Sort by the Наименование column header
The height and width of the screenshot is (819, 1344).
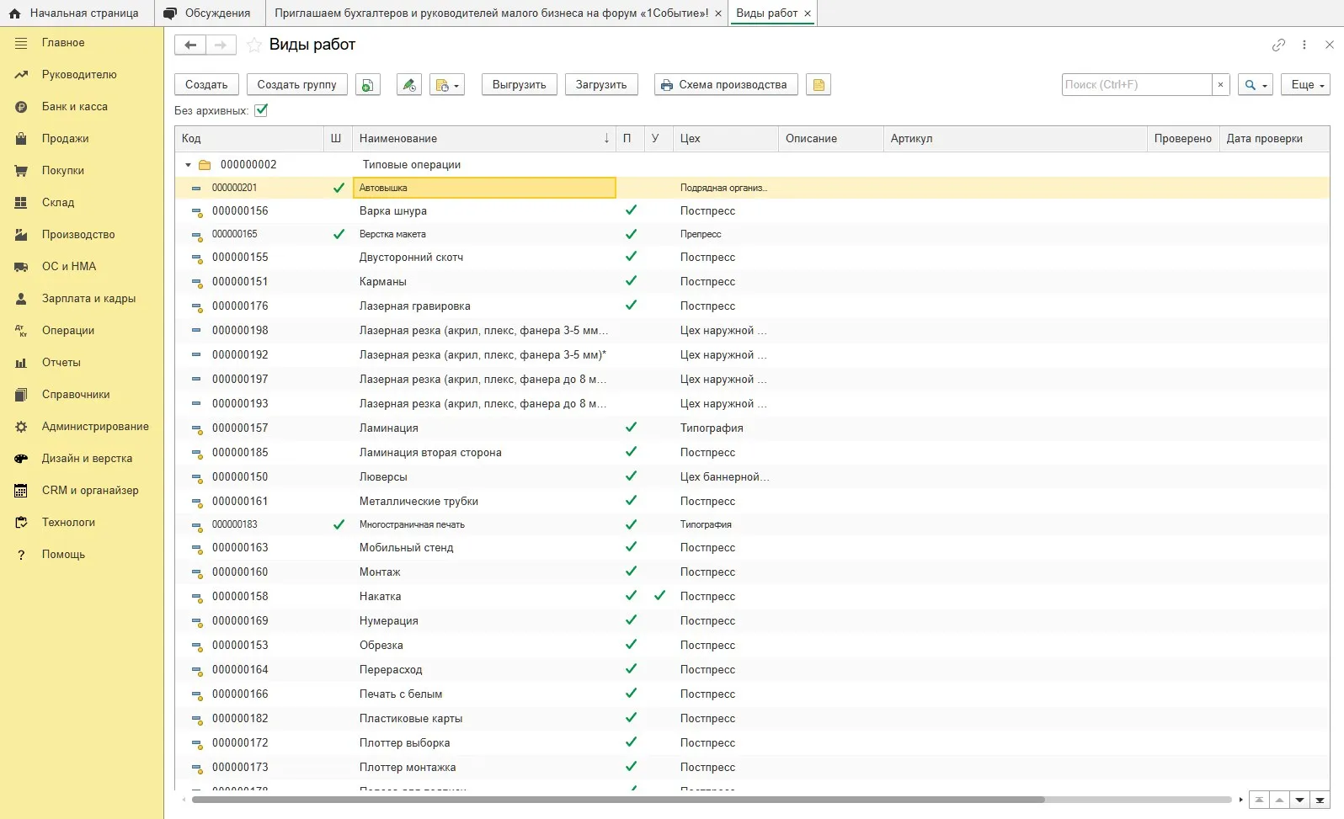(484, 139)
